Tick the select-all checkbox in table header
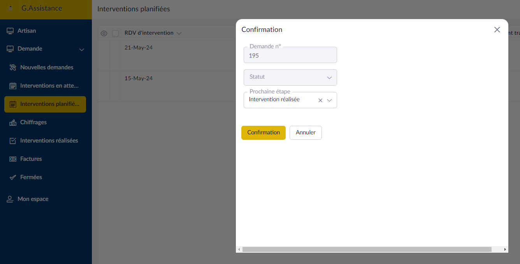This screenshot has width=520, height=264. point(115,33)
